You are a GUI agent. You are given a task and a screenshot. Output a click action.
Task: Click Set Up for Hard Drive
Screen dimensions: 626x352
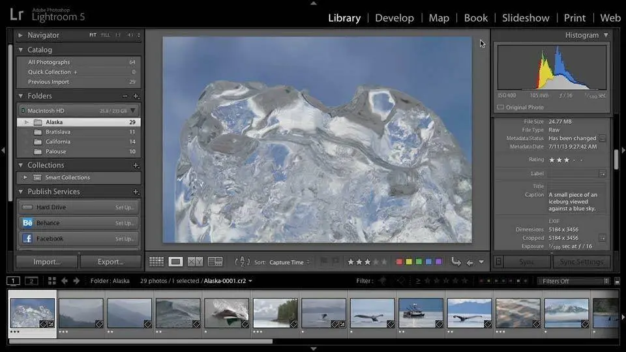click(x=125, y=207)
